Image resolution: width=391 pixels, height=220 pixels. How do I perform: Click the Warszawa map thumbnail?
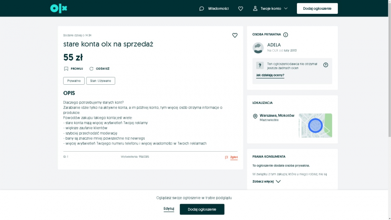[315, 126]
